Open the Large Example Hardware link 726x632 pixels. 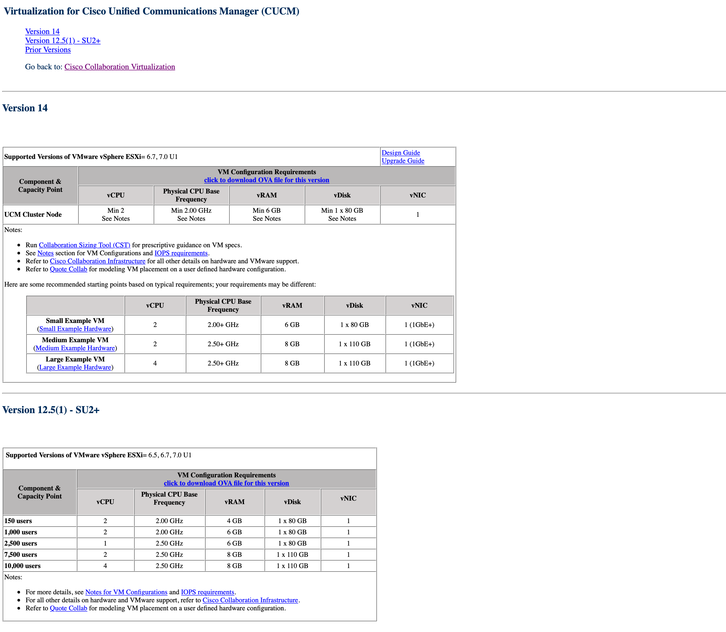point(75,367)
